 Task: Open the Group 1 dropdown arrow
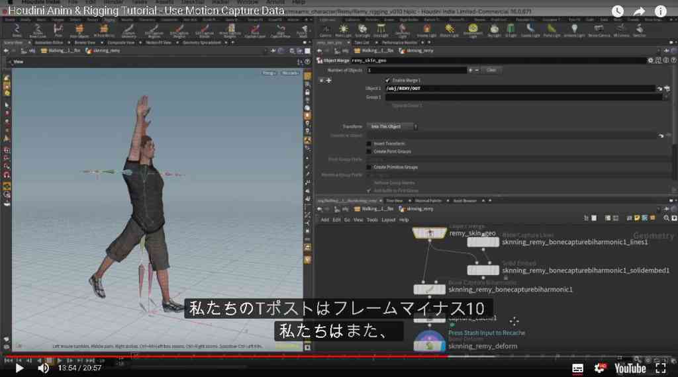pos(667,97)
